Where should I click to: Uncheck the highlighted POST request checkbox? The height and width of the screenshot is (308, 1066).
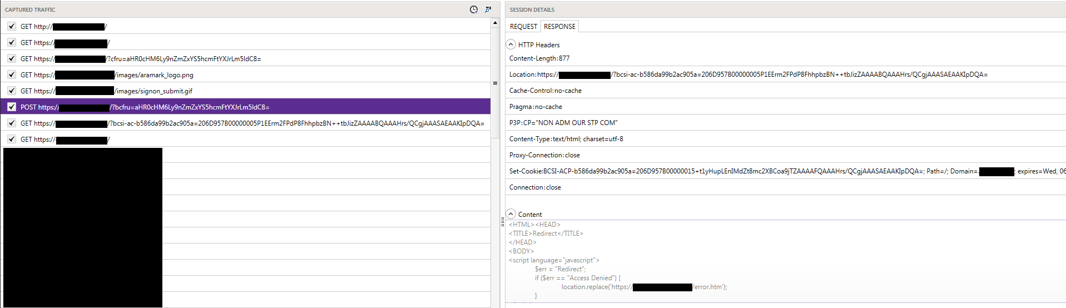[x=12, y=107]
